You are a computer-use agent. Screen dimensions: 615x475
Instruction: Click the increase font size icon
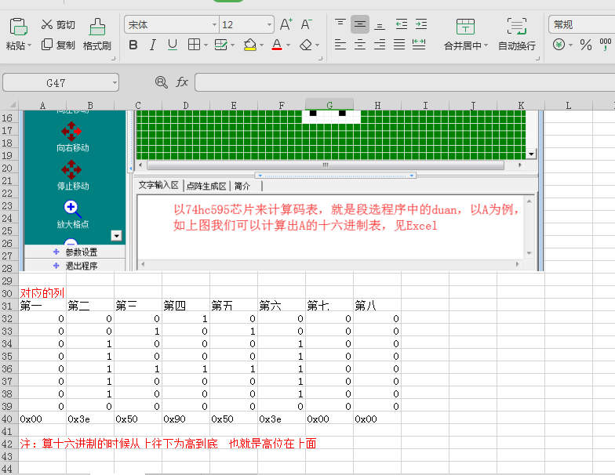[286, 24]
